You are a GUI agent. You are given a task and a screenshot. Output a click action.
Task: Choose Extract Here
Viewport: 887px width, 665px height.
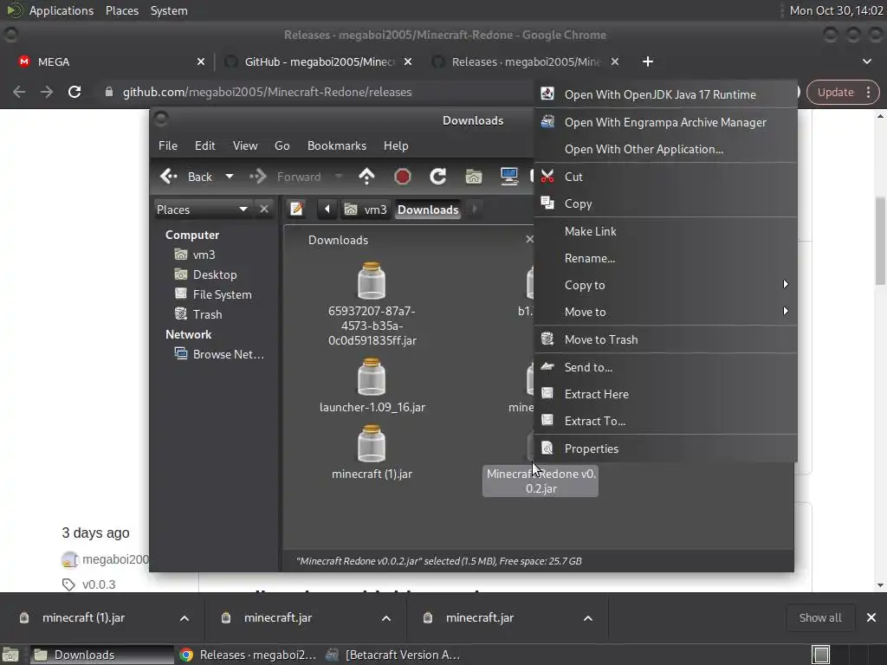[665, 394]
